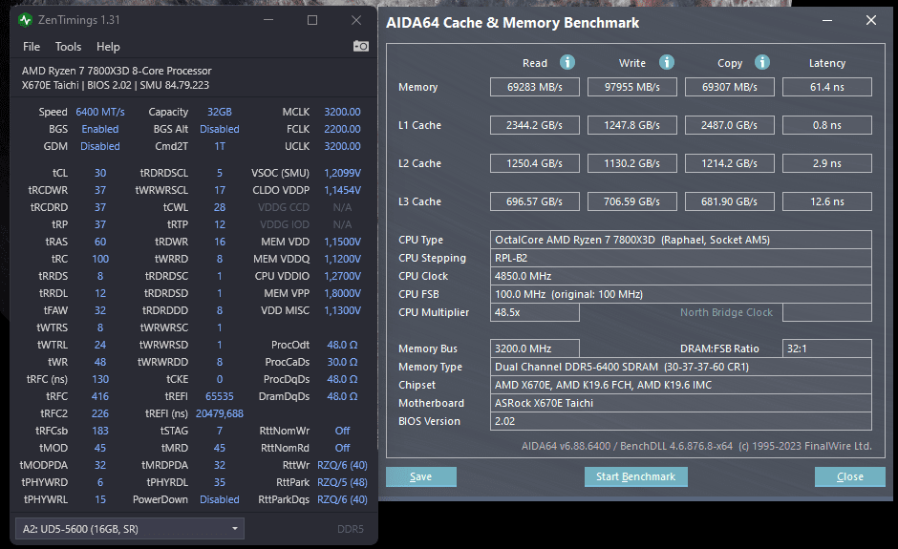The width and height of the screenshot is (898, 549).
Task: Click Memory Copy value 69307 MB/s
Action: point(730,87)
